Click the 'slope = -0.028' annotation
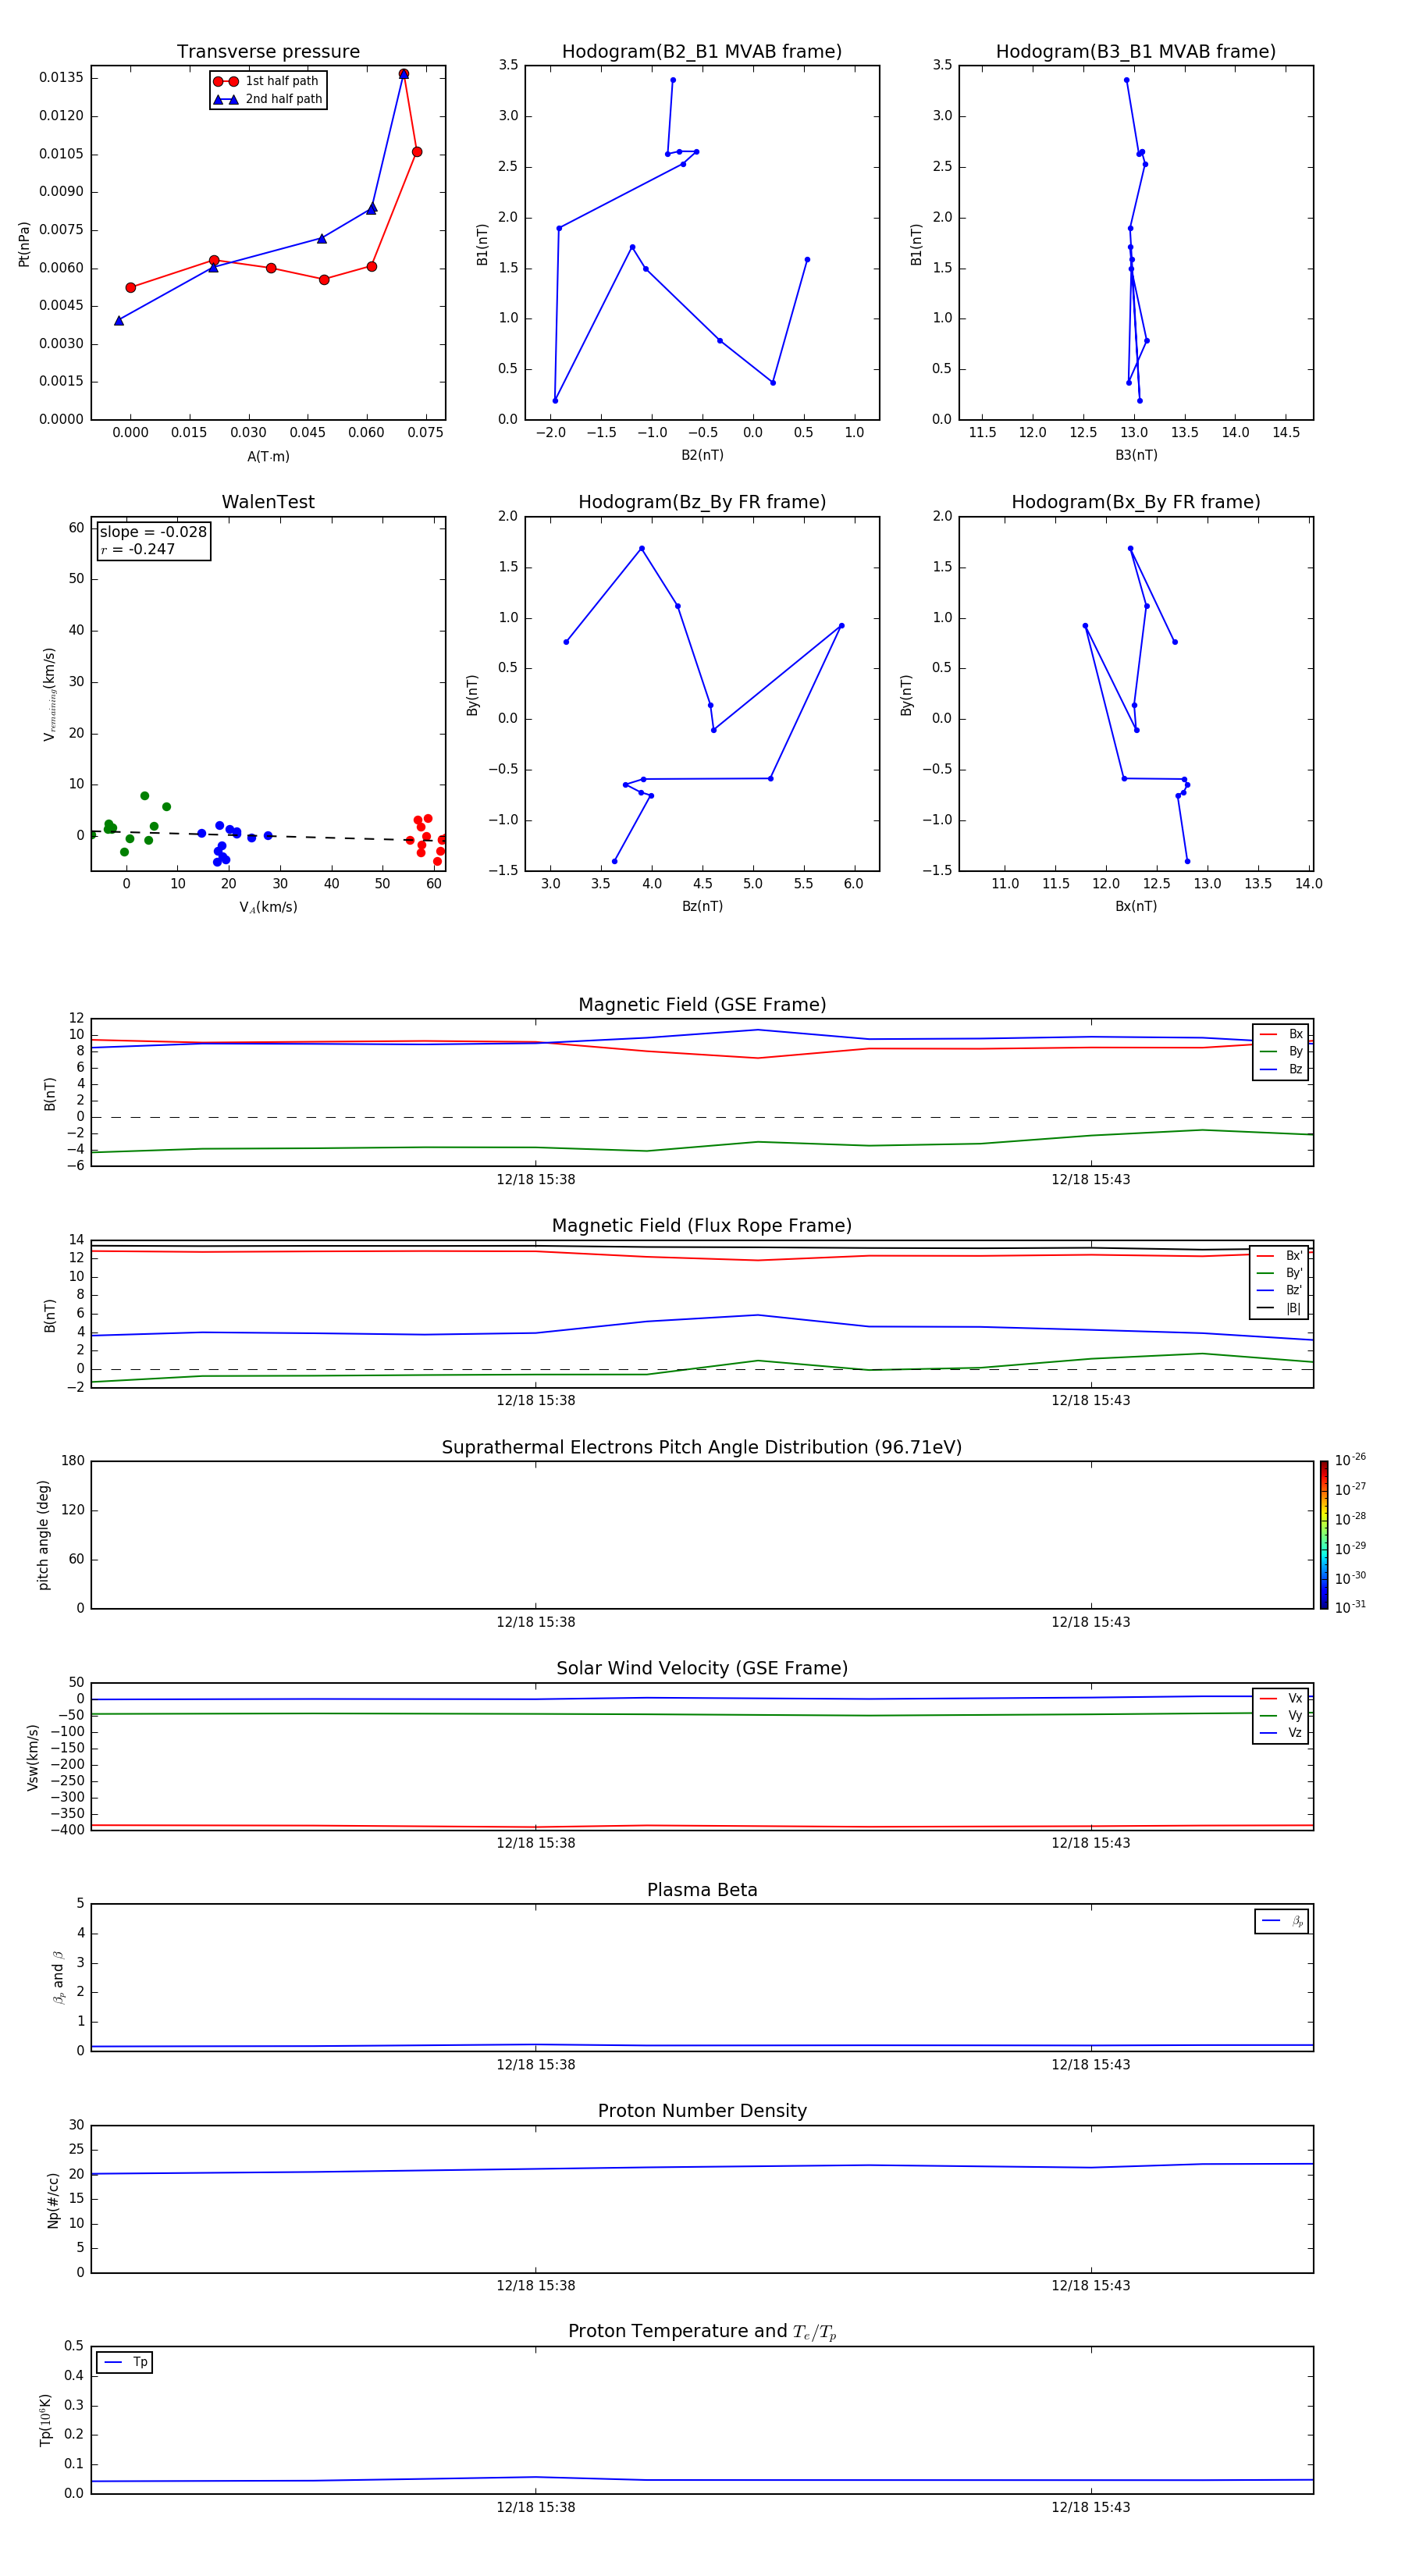Image resolution: width=1405 pixels, height=2576 pixels. click(153, 532)
